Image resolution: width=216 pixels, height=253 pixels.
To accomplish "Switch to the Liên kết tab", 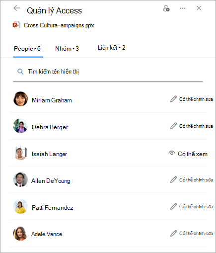I will click(111, 48).
